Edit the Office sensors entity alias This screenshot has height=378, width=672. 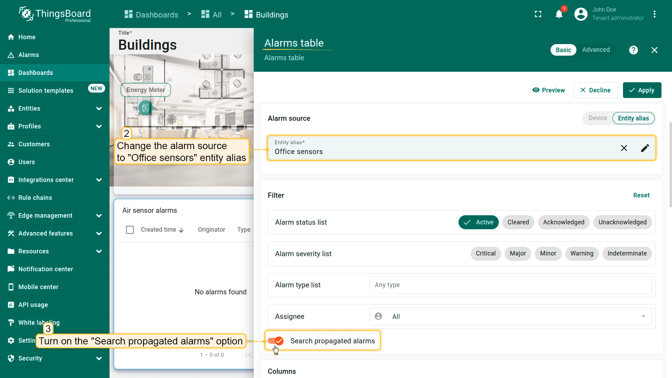645,148
